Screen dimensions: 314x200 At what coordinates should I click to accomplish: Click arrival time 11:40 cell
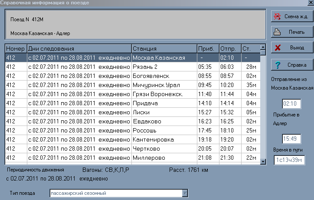(208, 94)
